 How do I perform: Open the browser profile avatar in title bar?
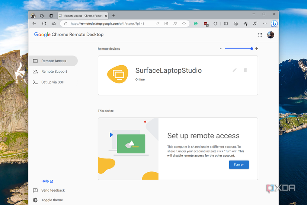click(33, 16)
